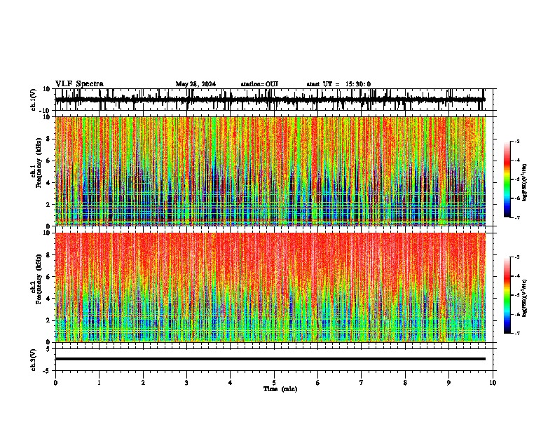Click the ch.1 color scale bar
This screenshot has width=555, height=429.
507,179
